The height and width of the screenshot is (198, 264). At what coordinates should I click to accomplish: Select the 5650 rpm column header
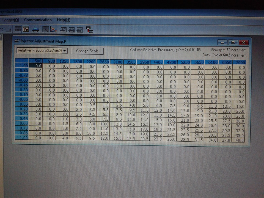pos(198,62)
